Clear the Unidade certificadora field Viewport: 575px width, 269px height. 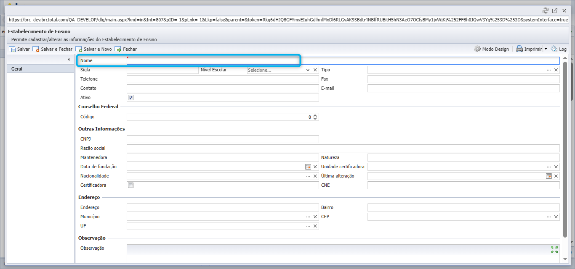(556, 167)
